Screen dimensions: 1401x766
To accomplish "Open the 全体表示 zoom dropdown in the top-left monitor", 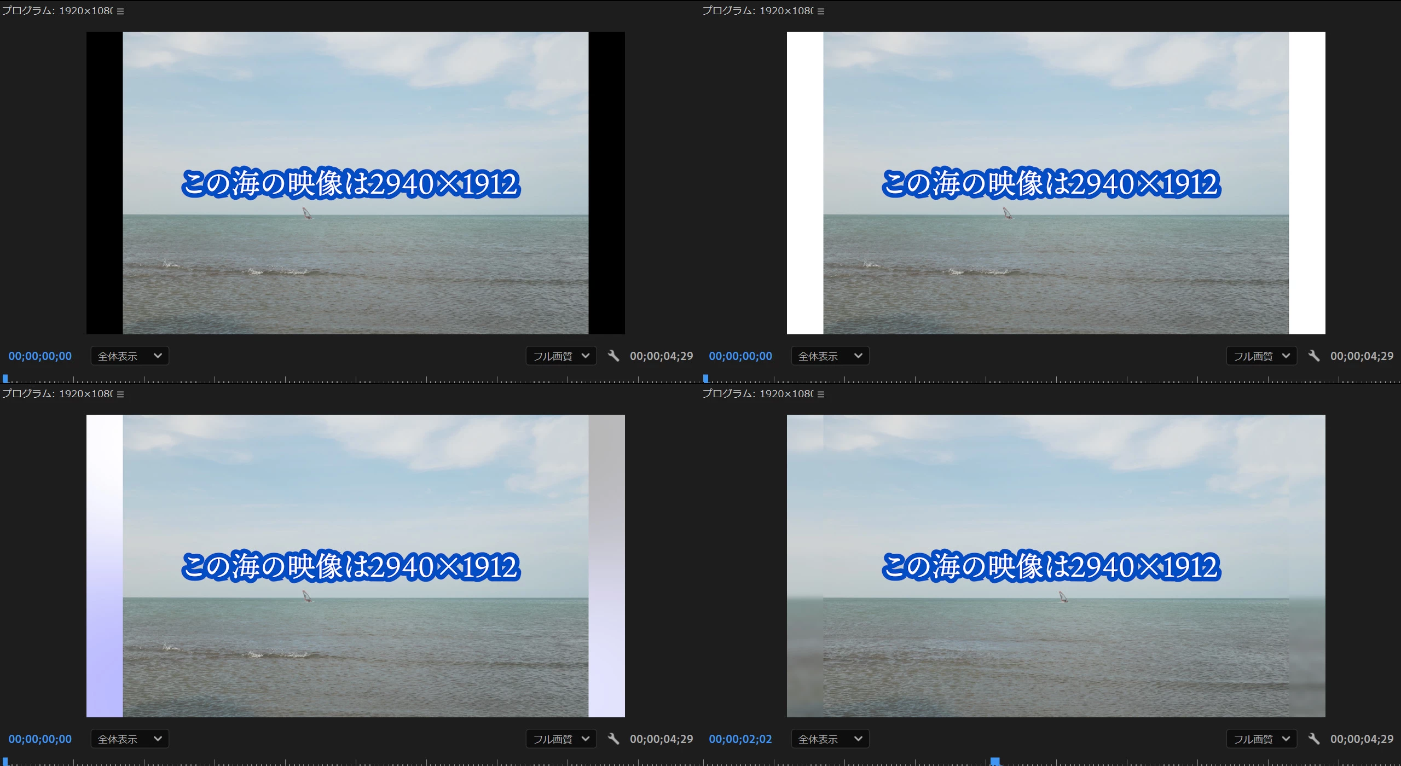I will pyautogui.click(x=130, y=356).
